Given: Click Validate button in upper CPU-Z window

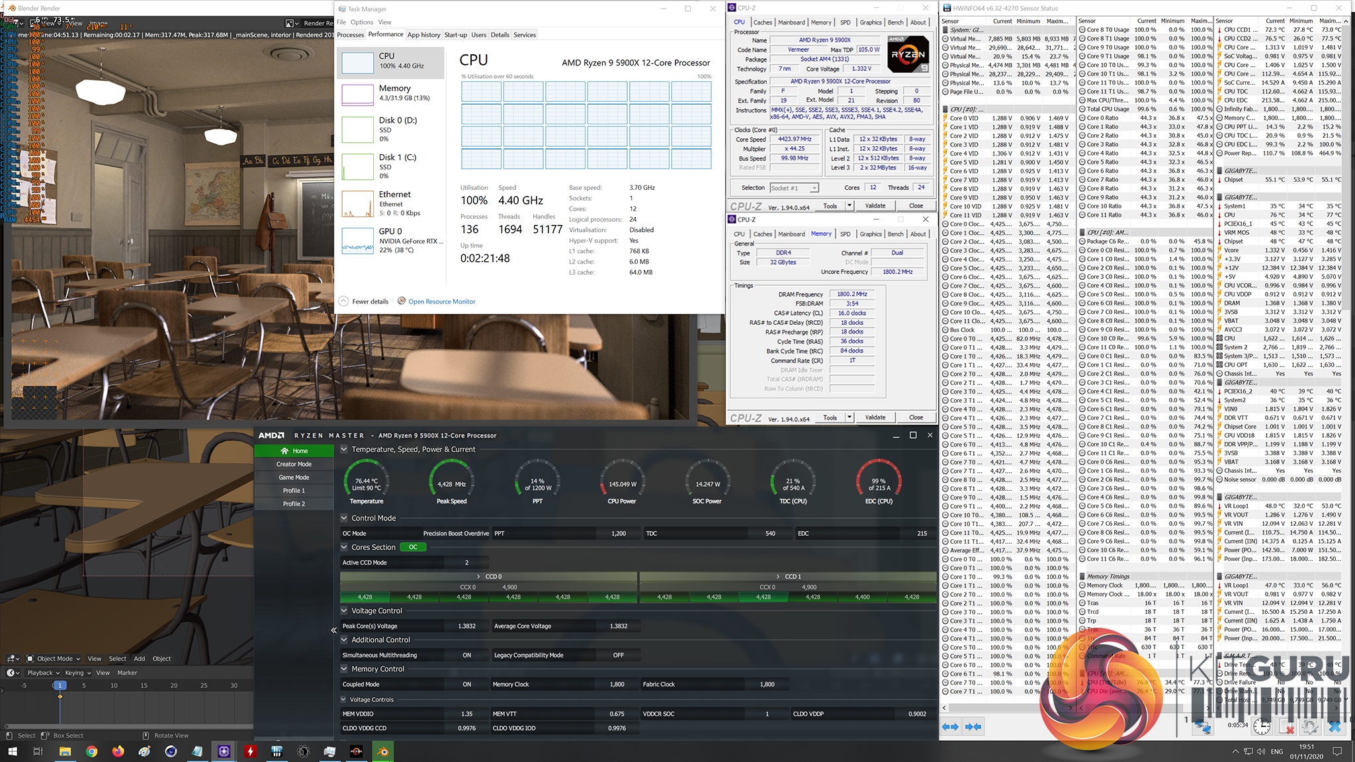Looking at the screenshot, I should point(875,206).
